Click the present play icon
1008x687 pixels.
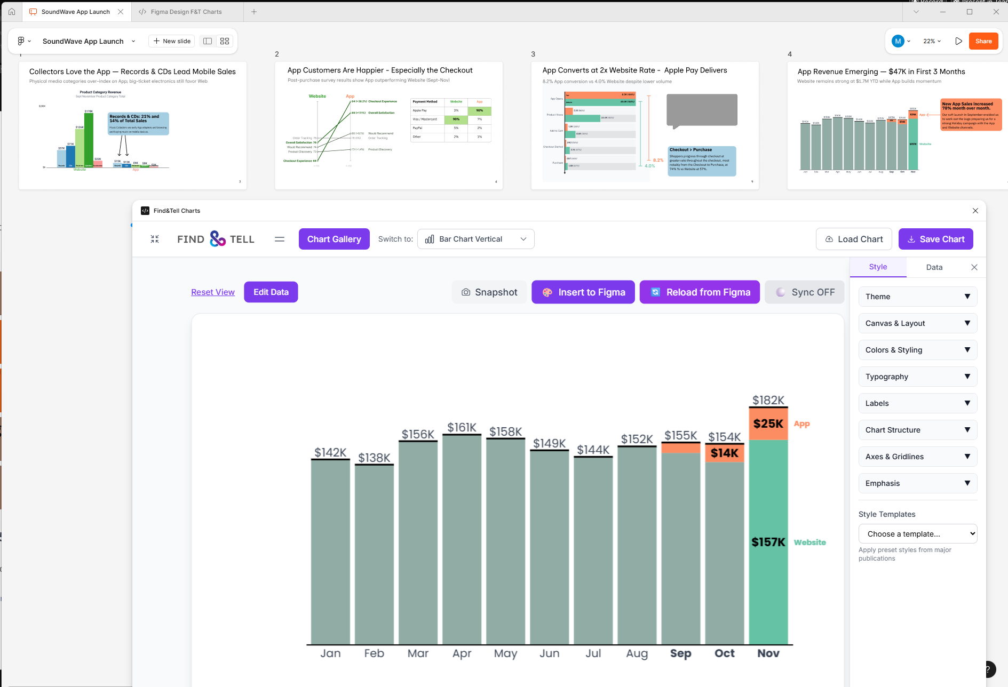tap(958, 41)
